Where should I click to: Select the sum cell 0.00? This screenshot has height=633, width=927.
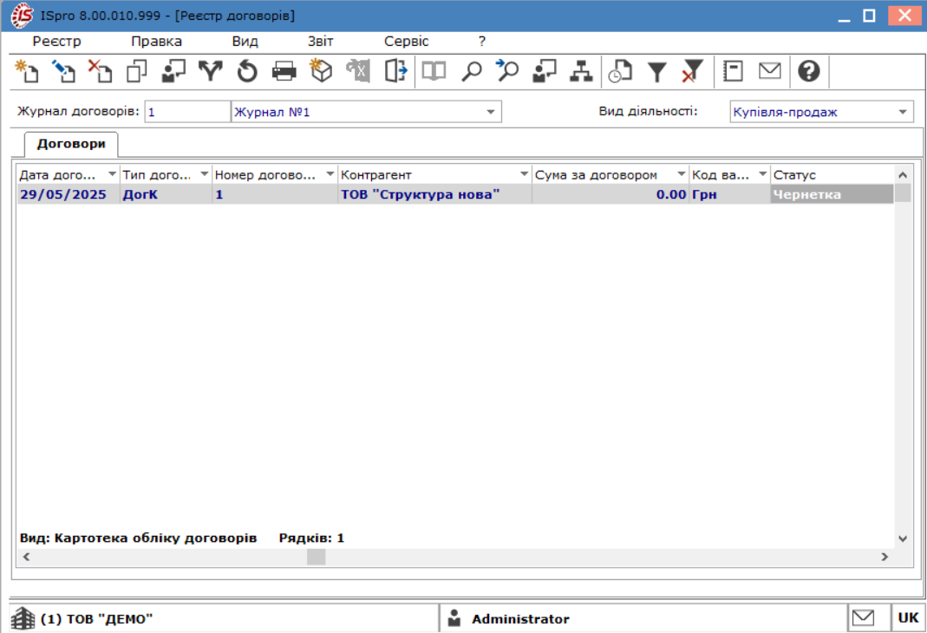[610, 194]
